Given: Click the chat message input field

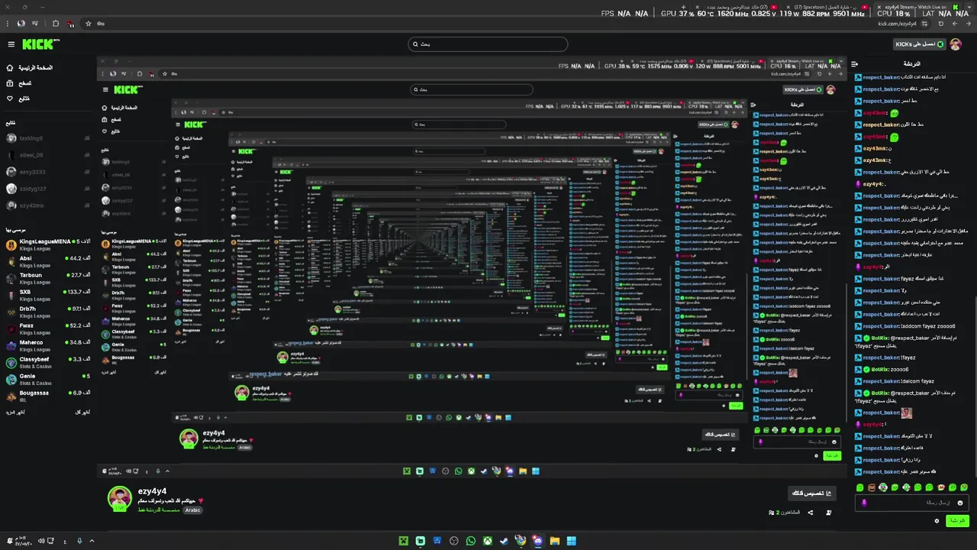Looking at the screenshot, I should 913,503.
